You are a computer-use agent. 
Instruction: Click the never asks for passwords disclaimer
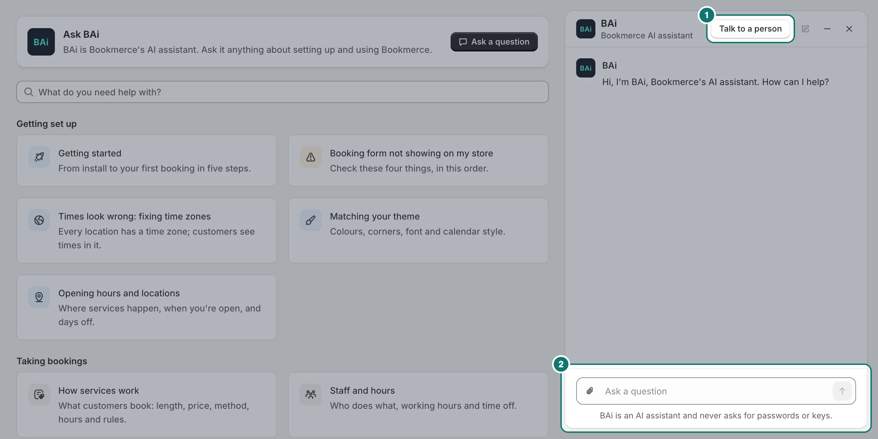click(716, 416)
